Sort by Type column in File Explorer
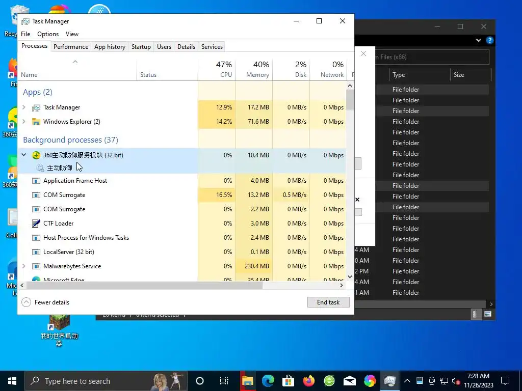This screenshot has height=391, width=522. (420, 75)
